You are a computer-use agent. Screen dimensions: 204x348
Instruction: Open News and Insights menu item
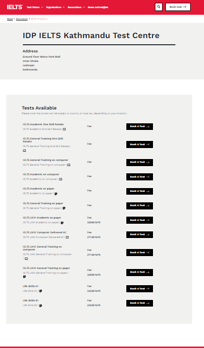pyautogui.click(x=98, y=7)
